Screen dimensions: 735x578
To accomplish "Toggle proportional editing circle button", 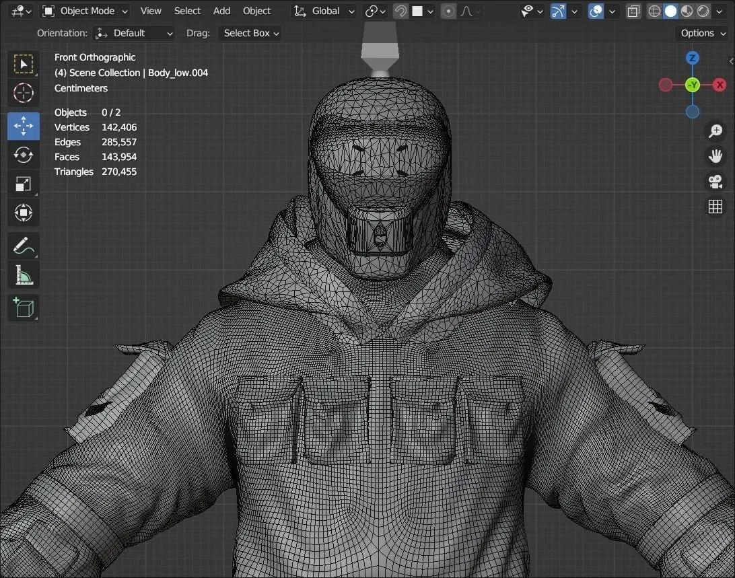I will click(448, 11).
